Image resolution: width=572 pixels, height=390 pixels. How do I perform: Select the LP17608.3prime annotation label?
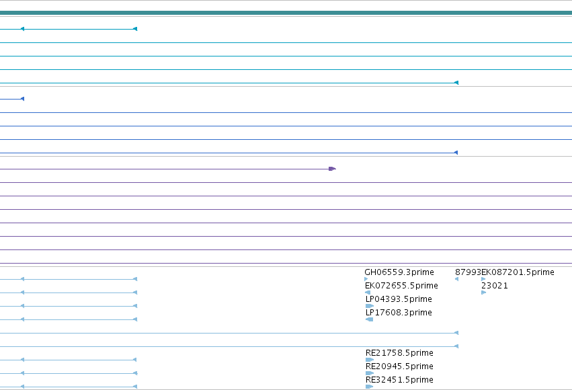[399, 313]
